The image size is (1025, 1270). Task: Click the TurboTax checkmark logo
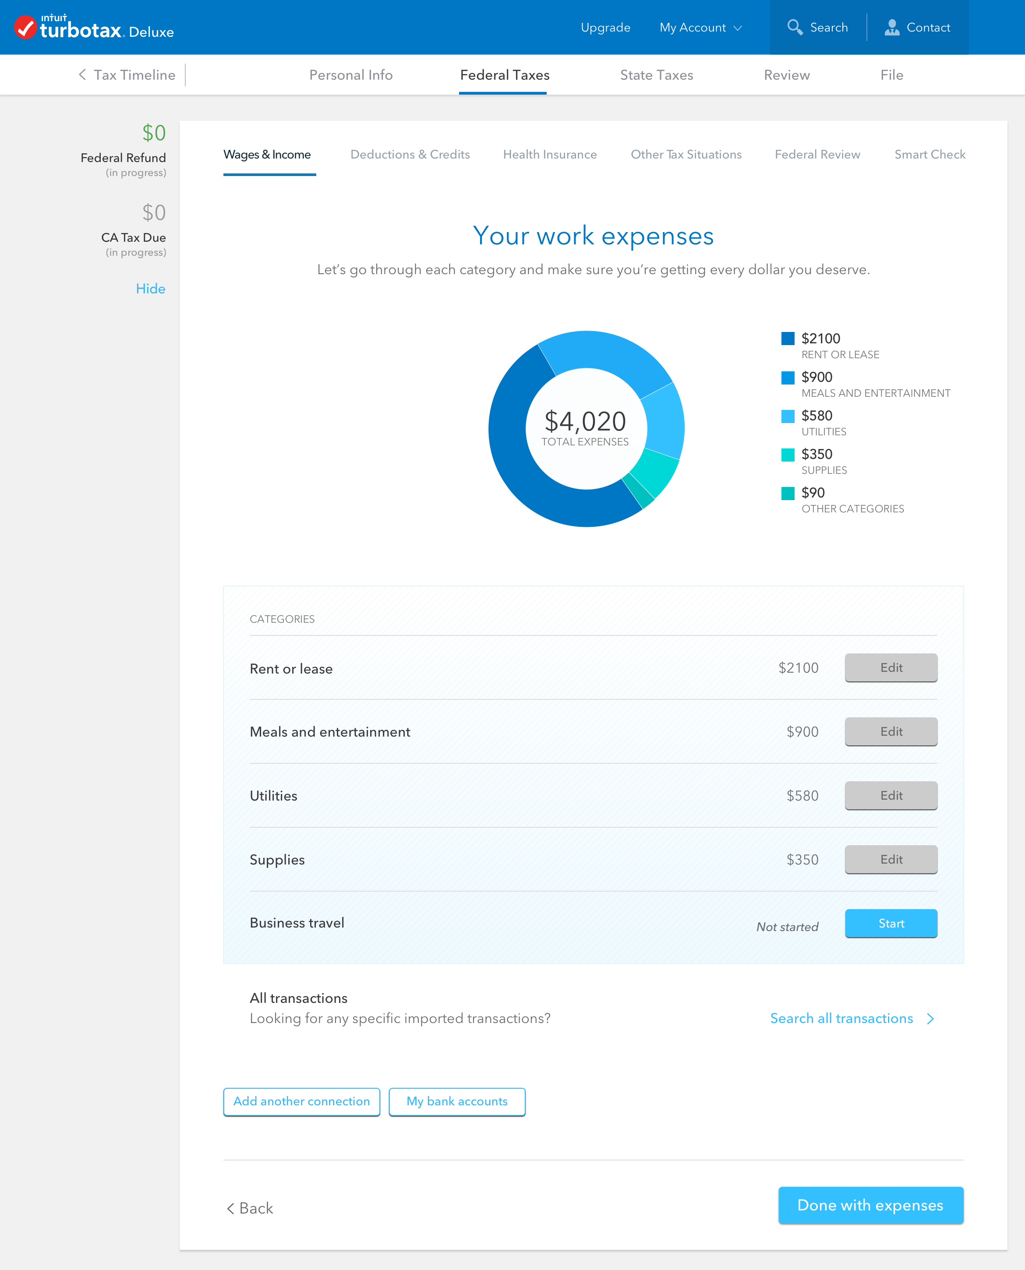tap(26, 27)
